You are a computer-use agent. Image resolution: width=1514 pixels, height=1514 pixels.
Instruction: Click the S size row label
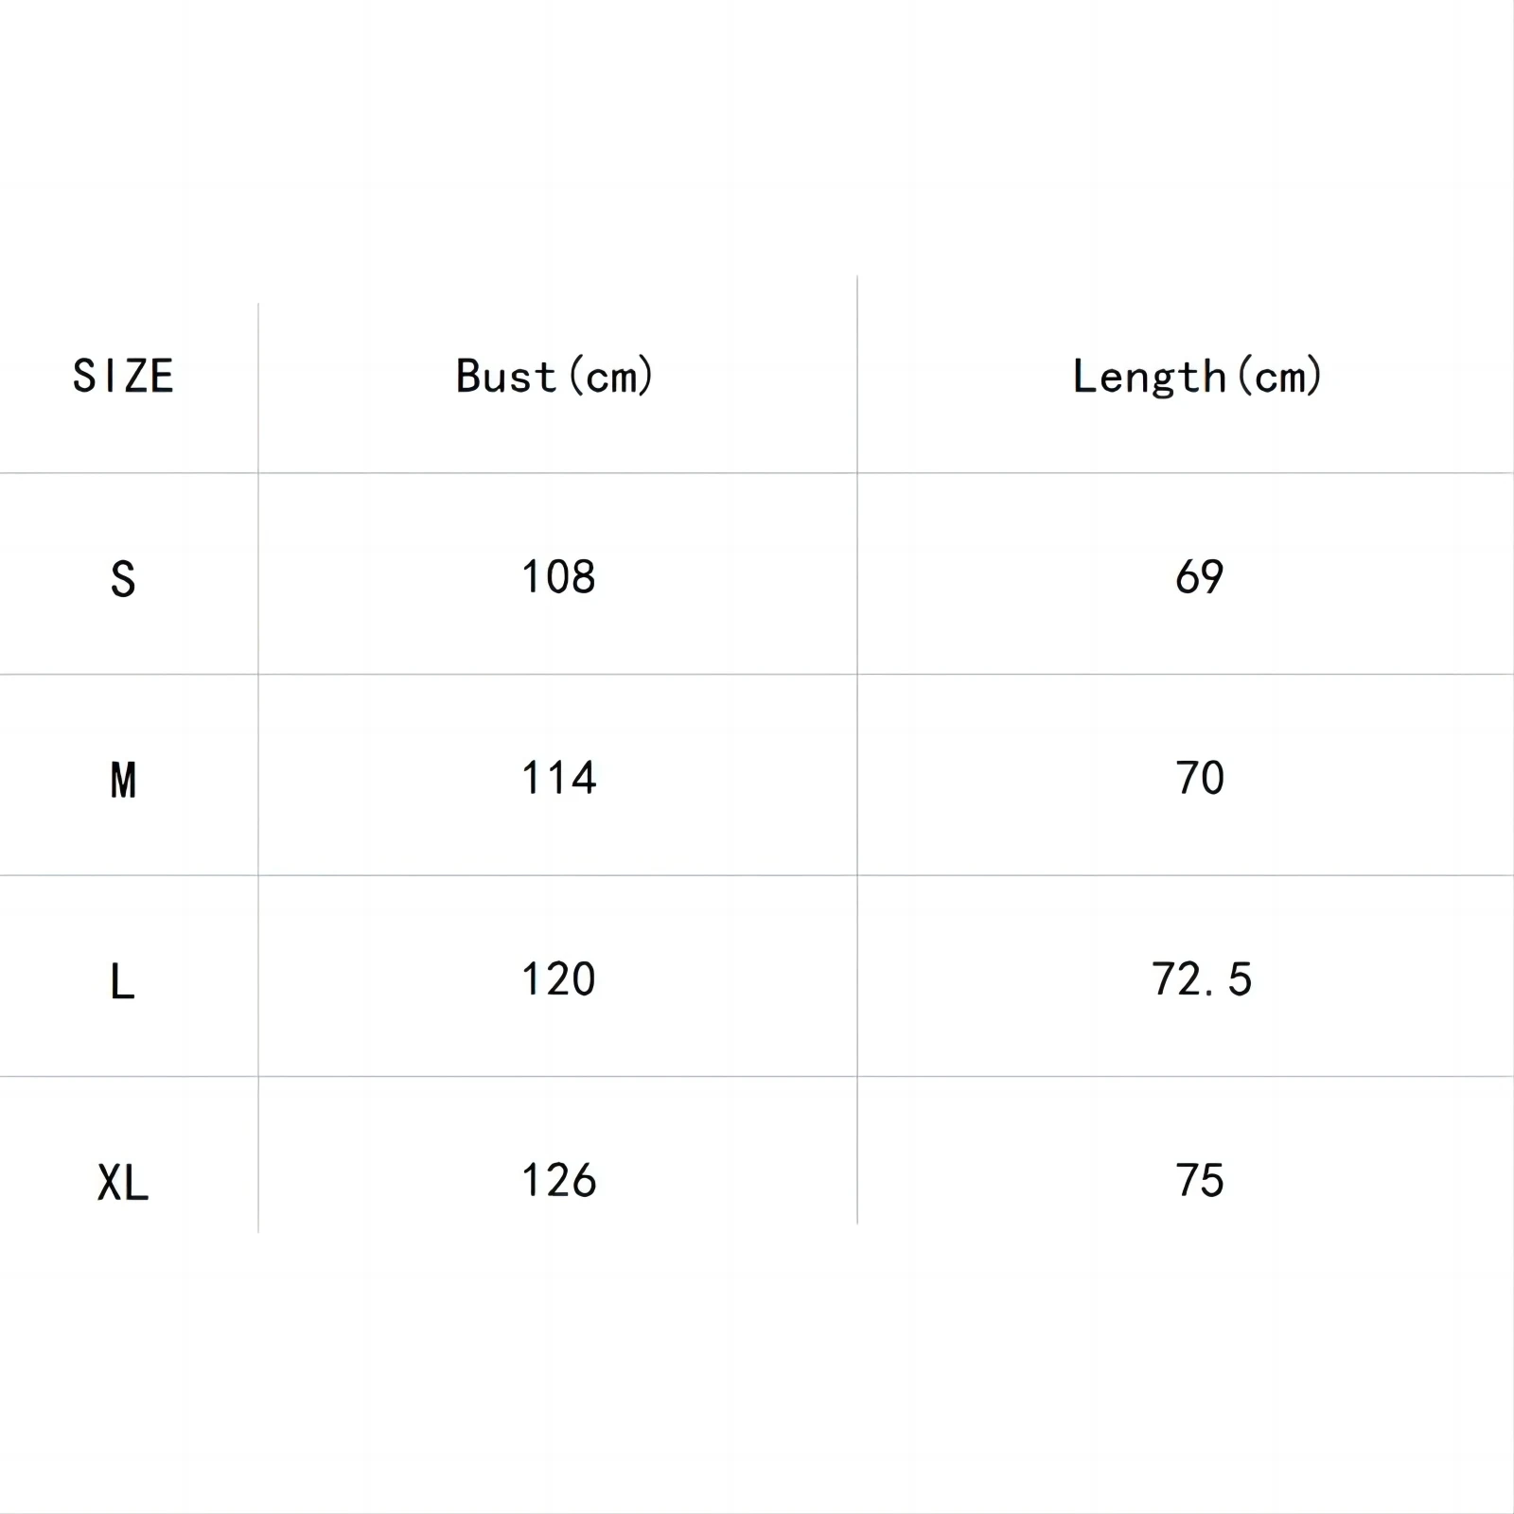coord(123,579)
